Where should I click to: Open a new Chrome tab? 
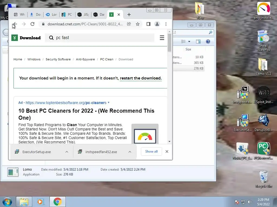(x=129, y=15)
